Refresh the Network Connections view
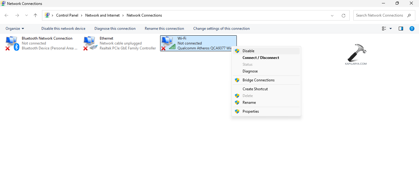This screenshot has width=419, height=171. pos(343,15)
